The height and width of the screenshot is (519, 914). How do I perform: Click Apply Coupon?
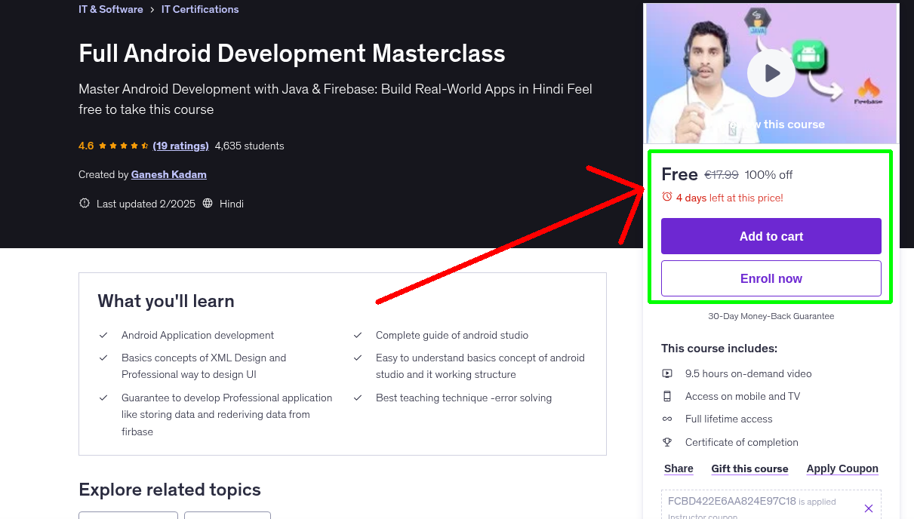tap(842, 468)
